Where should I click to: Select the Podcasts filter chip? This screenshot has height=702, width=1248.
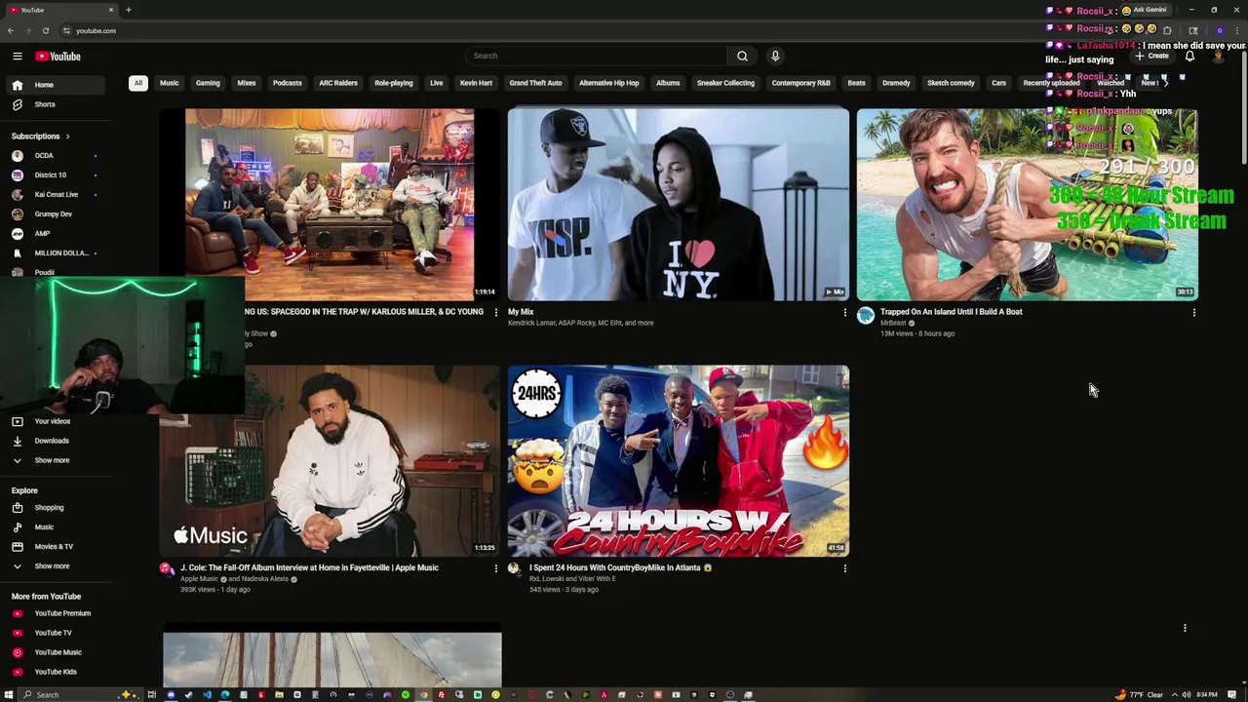click(x=288, y=83)
